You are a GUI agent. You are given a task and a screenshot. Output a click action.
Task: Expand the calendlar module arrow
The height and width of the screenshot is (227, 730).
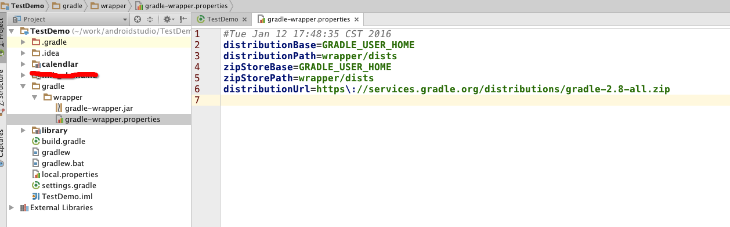(23, 64)
